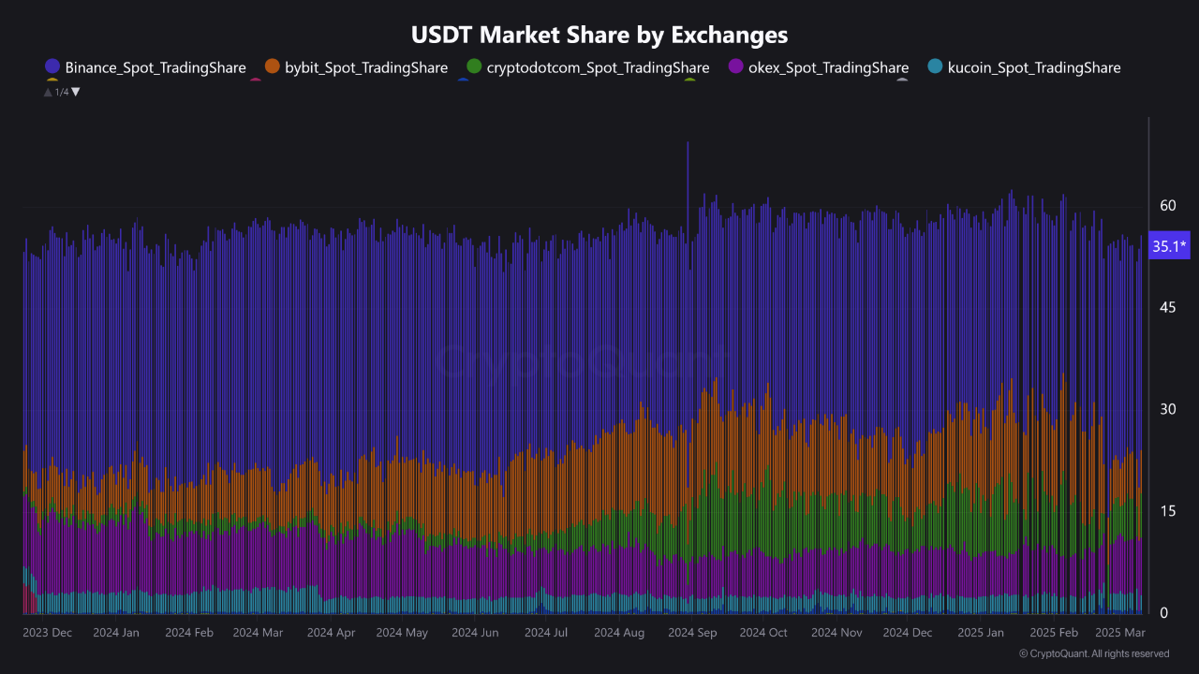1199x674 pixels.
Task: Select the cryptodotcom_Spot_TradingShare legend label
Action: tap(596, 67)
